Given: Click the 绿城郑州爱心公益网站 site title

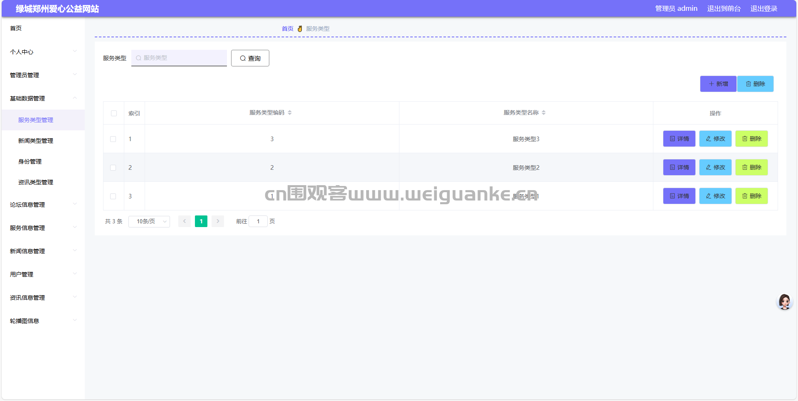Looking at the screenshot, I should pyautogui.click(x=57, y=9).
